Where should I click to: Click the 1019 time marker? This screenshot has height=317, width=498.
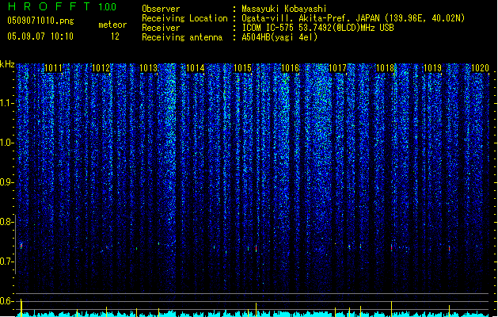432,68
